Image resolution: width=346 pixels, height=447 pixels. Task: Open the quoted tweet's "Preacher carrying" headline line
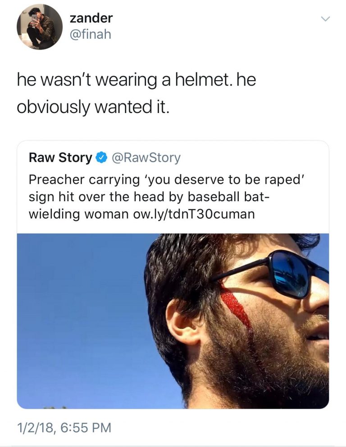click(167, 180)
